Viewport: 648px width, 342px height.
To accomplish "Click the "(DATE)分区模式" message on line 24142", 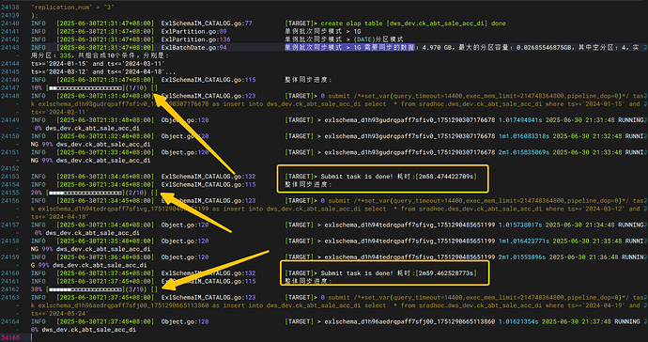I will (379, 39).
